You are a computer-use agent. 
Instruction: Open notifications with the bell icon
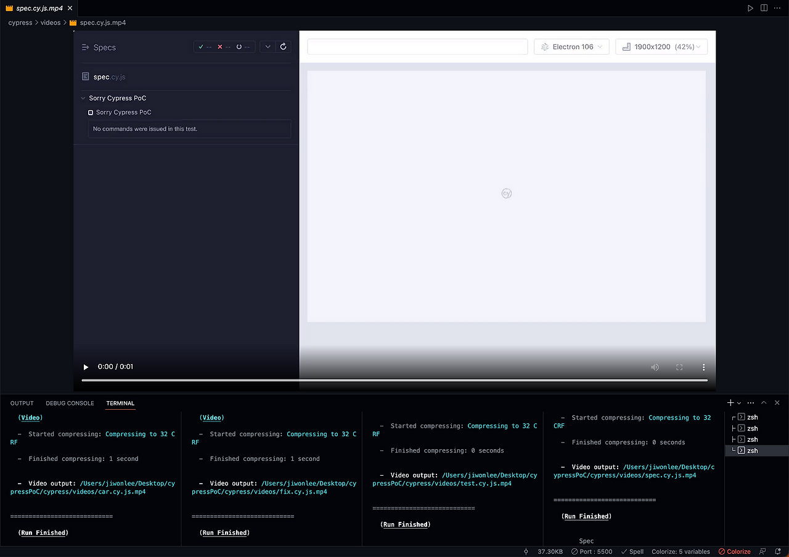(778, 551)
